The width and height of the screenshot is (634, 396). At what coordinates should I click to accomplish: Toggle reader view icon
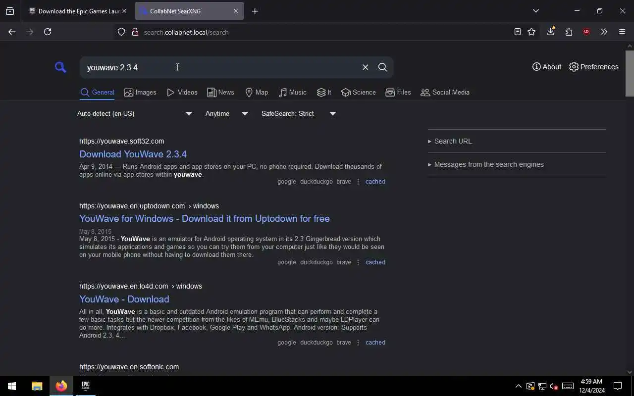517,32
